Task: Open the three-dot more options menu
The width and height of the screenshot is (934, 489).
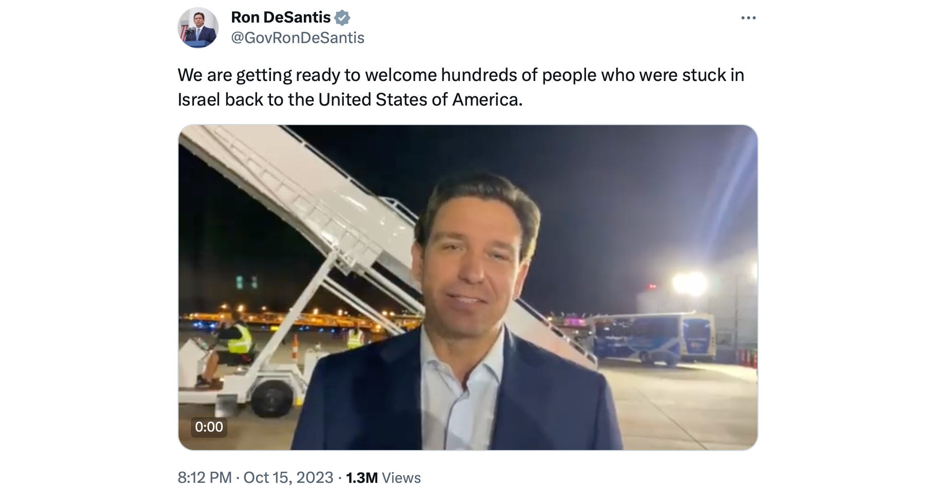Action: (x=748, y=18)
